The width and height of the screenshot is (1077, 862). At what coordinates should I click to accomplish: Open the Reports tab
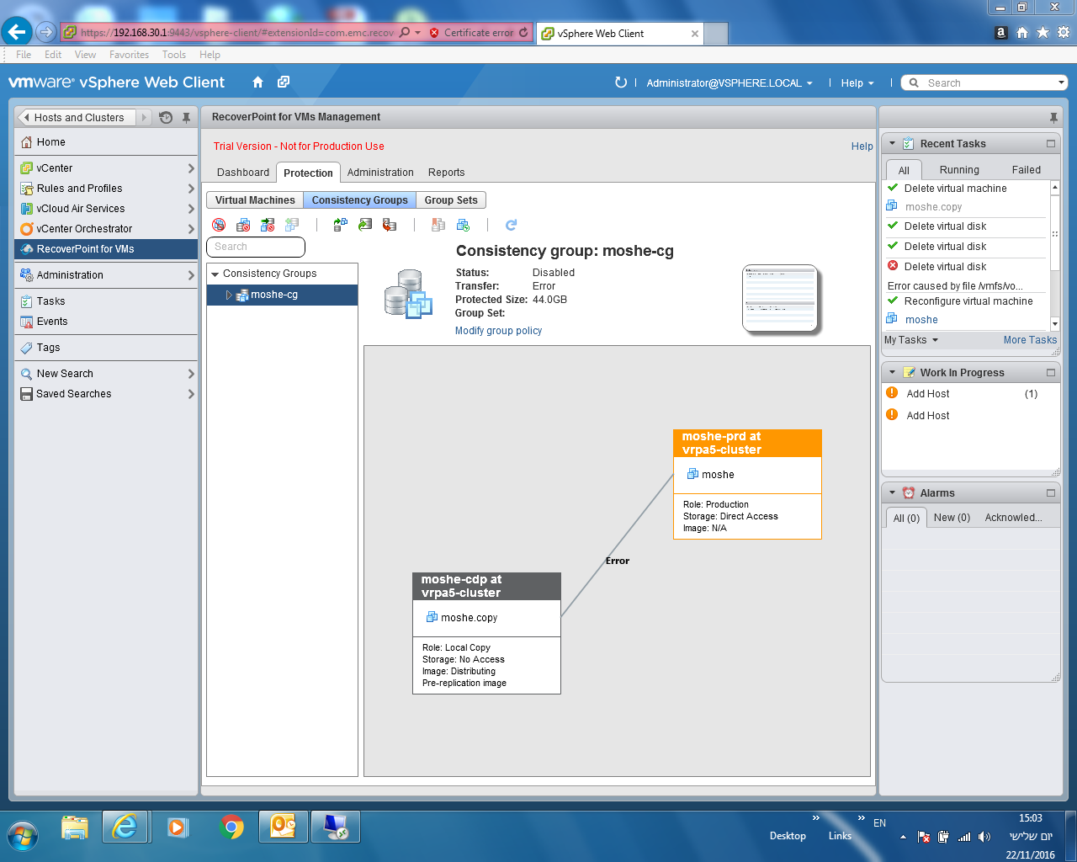[x=446, y=173]
